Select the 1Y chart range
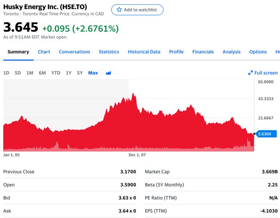The width and height of the screenshot is (280, 218). (x=68, y=73)
